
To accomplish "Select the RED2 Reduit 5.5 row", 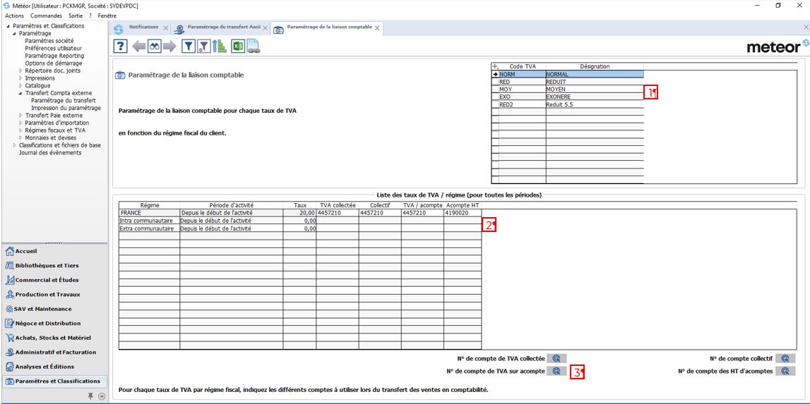I will 568,104.
